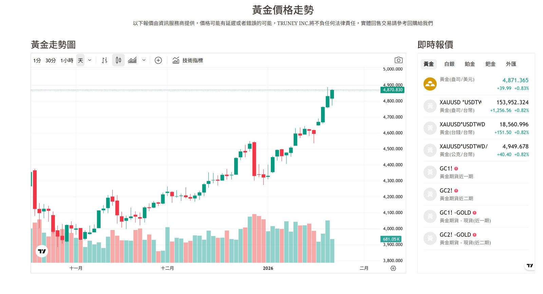Switch chart style to area
Viewport: 543px width, 294px height.
click(x=132, y=60)
